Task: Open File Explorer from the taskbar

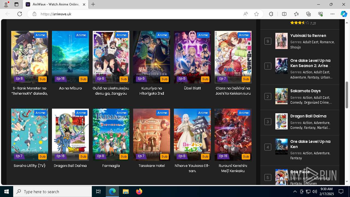Action: [x=126, y=192]
